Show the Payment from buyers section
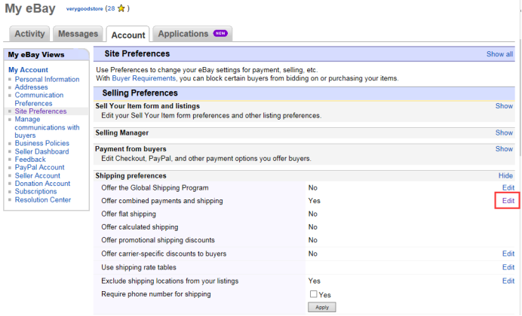 [x=504, y=149]
